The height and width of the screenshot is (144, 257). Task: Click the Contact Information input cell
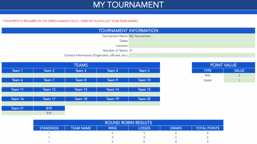point(192,55)
